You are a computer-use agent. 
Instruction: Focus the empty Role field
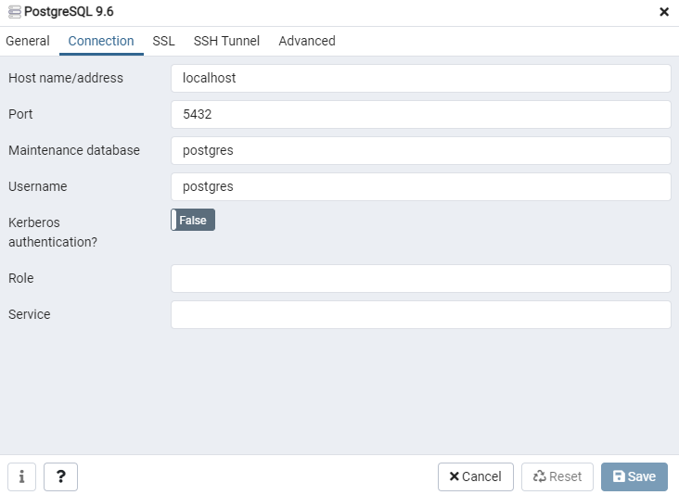[421, 278]
